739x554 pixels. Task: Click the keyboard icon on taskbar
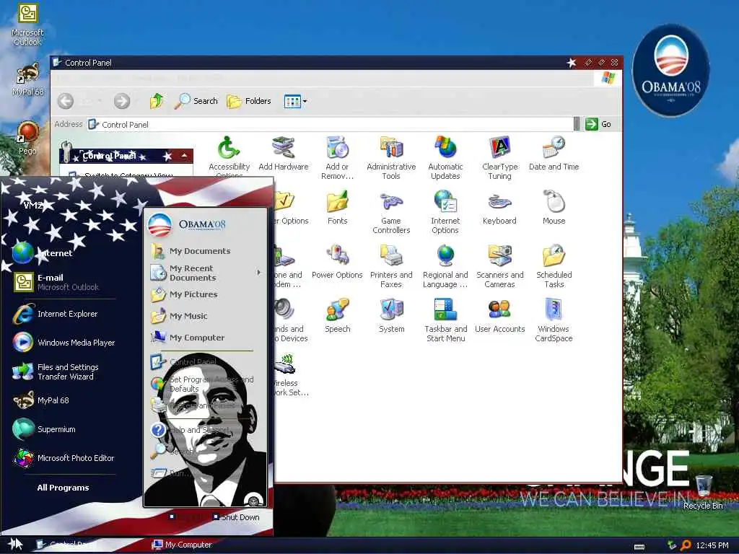pos(639,547)
